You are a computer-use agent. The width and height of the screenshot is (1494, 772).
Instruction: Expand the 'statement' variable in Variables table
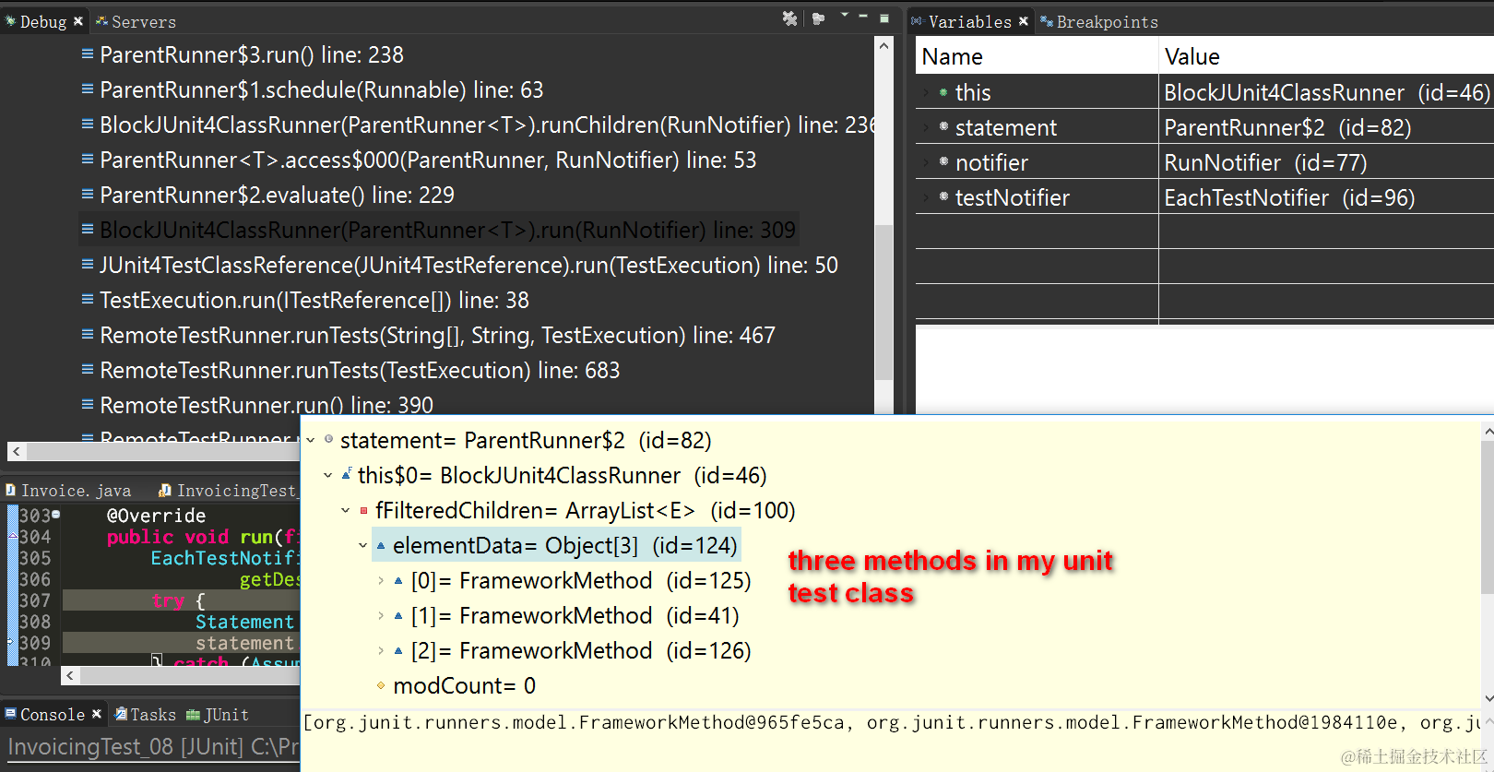(x=926, y=127)
